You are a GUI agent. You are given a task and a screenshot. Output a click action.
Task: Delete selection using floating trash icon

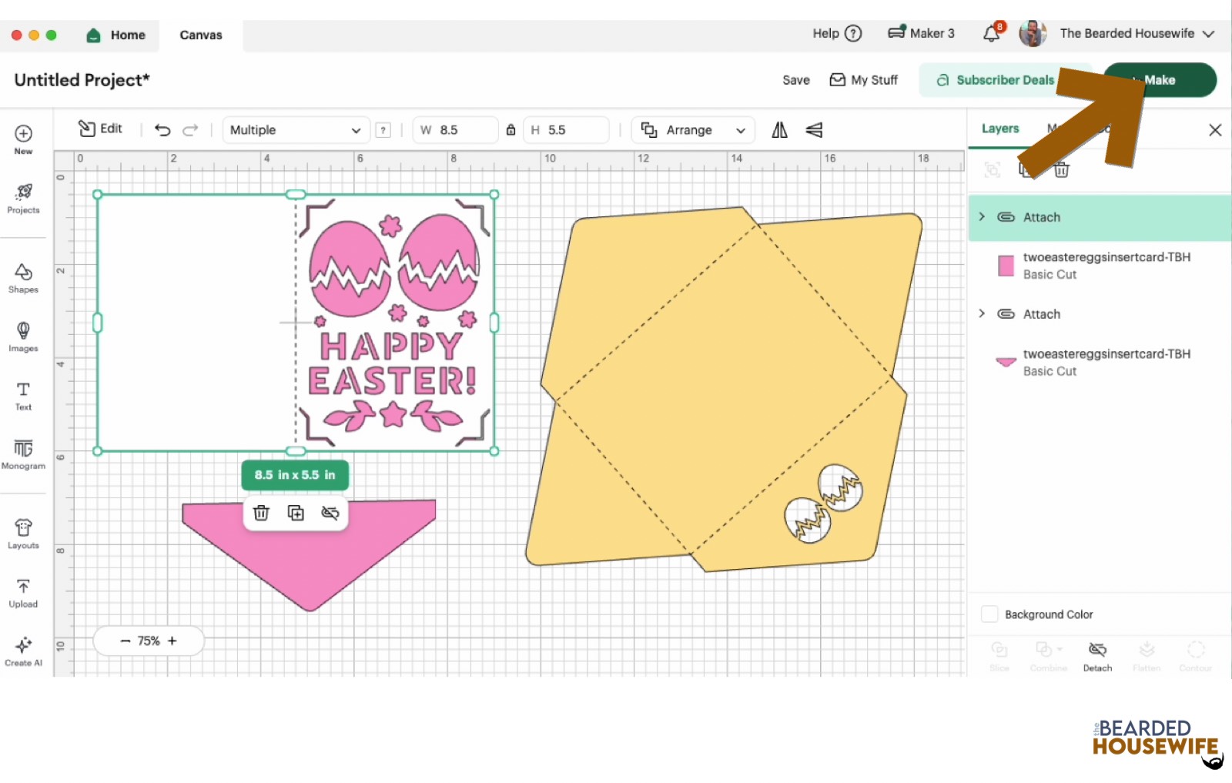(x=261, y=513)
